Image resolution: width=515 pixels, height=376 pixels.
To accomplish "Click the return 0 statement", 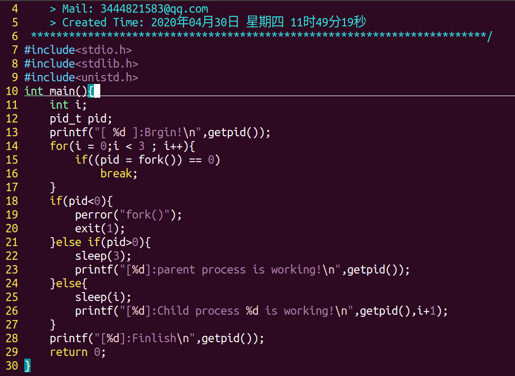I will (x=78, y=352).
